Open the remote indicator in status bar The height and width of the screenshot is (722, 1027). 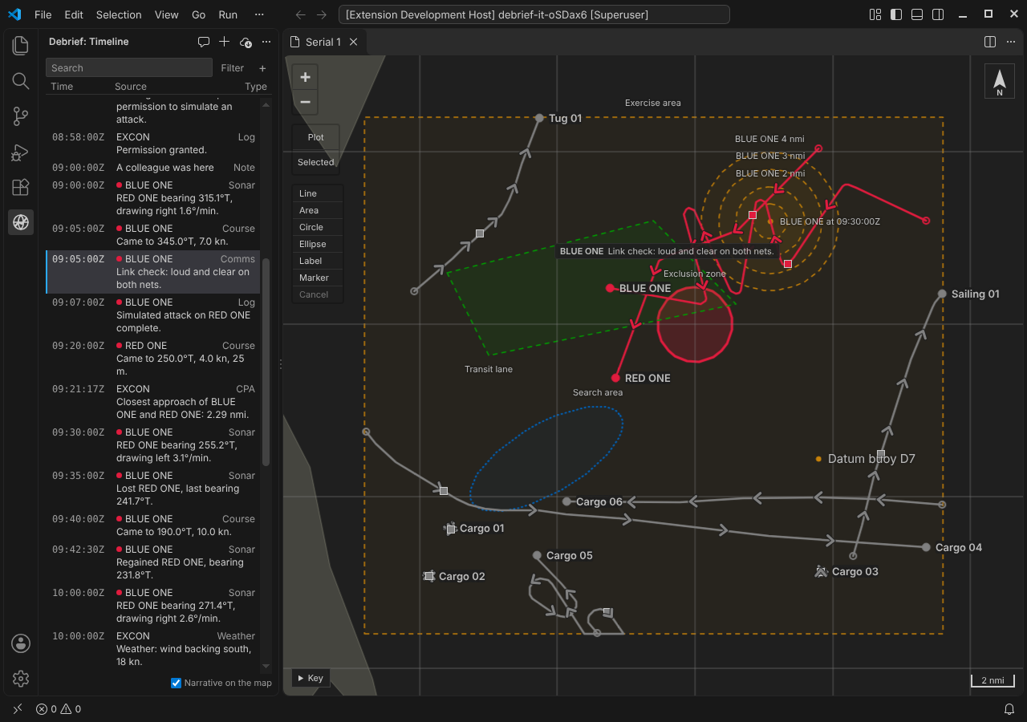click(x=18, y=709)
